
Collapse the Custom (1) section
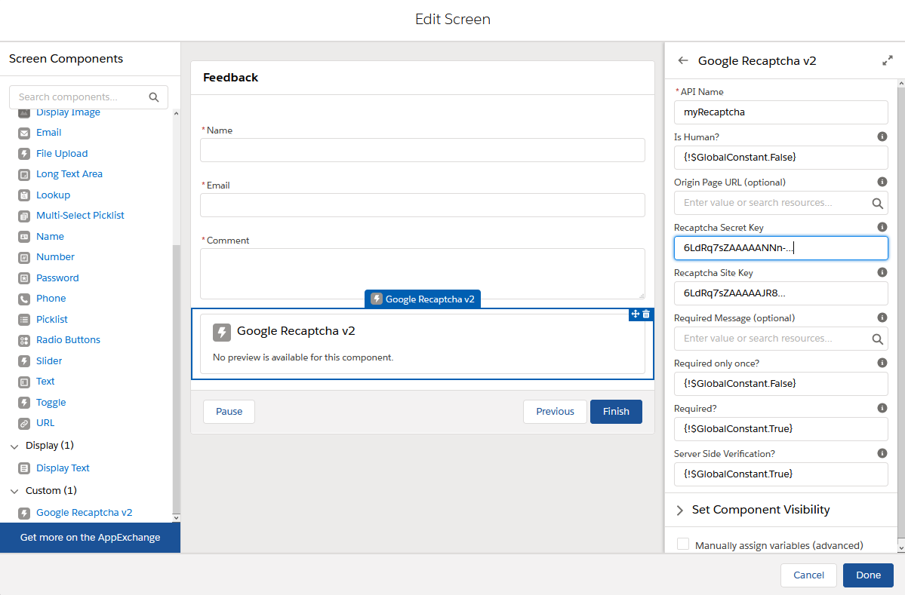[x=14, y=491]
